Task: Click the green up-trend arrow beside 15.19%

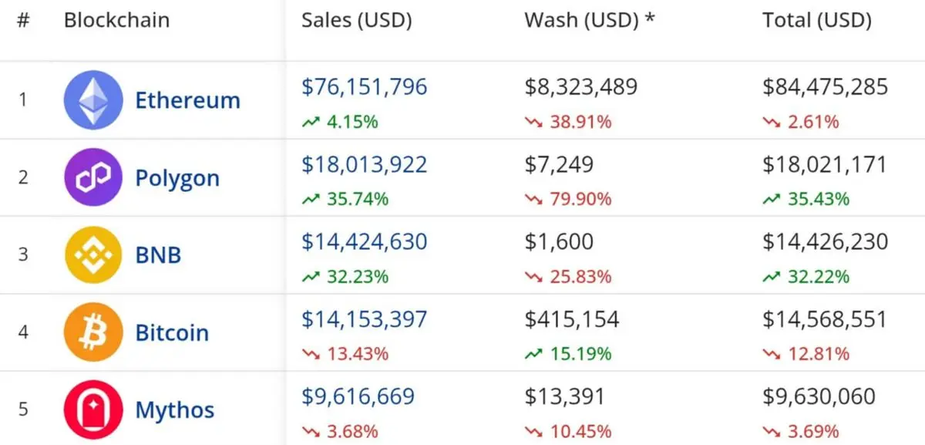Action: (x=533, y=354)
